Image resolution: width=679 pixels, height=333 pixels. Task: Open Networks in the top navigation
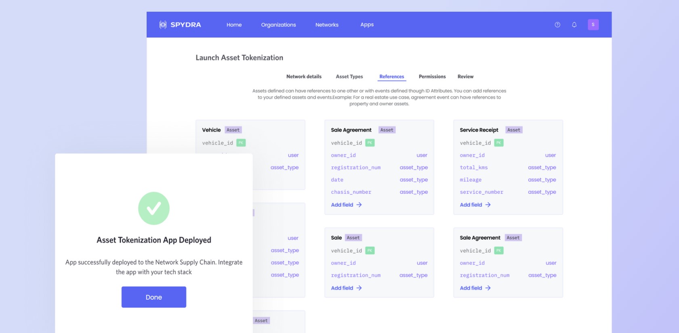[327, 25]
